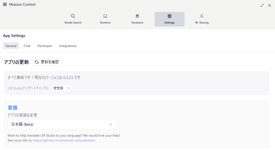275x150 pixels.
Task: Switch to the Developer settings tab
Action: 45,46
